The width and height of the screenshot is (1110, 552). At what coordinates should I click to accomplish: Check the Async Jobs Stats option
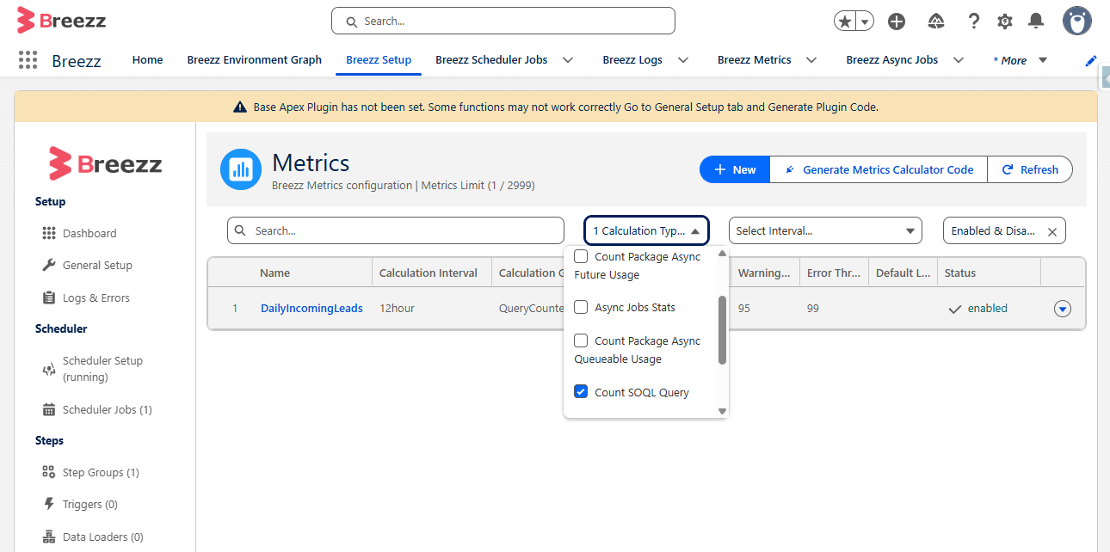[x=581, y=307]
